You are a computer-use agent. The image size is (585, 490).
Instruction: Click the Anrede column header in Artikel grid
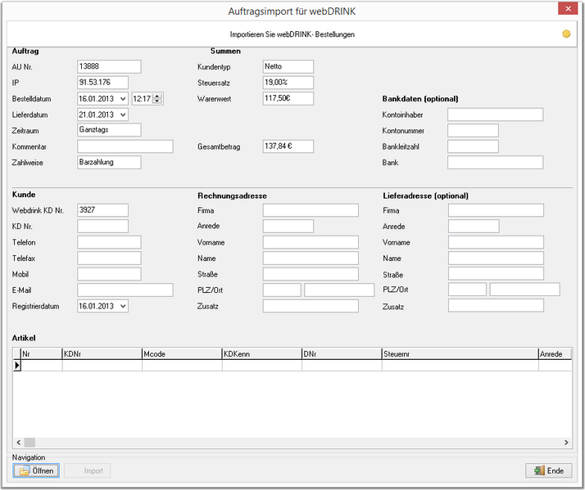(x=556, y=354)
